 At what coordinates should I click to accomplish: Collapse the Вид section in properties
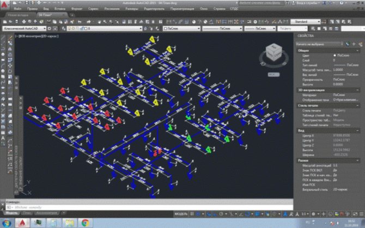358,131
